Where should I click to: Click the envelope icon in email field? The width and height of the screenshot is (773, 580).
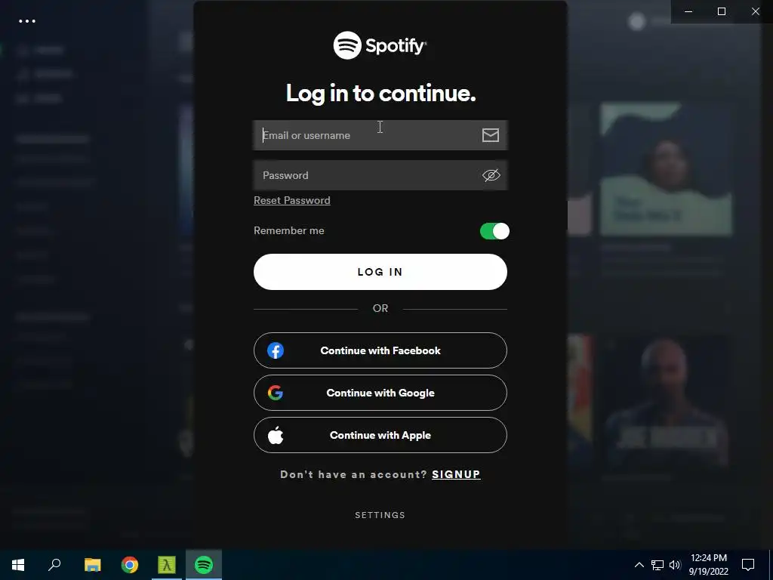[x=491, y=135]
